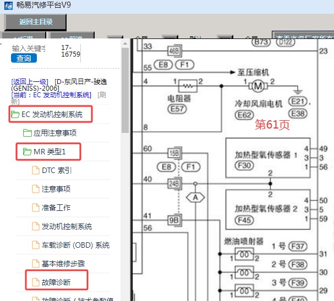
Task: Click the page icon beside 车载诊断 (OBD) 系统
Action: click(36, 245)
